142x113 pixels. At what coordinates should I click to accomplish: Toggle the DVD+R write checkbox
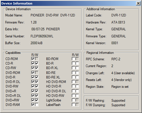tap(37, 91)
